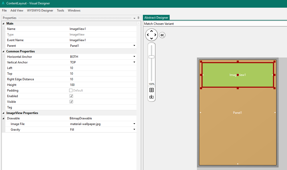Screen dimensions: 287x170
Task: Click the pan right arrow in navigation pad
Action: pos(155,35)
